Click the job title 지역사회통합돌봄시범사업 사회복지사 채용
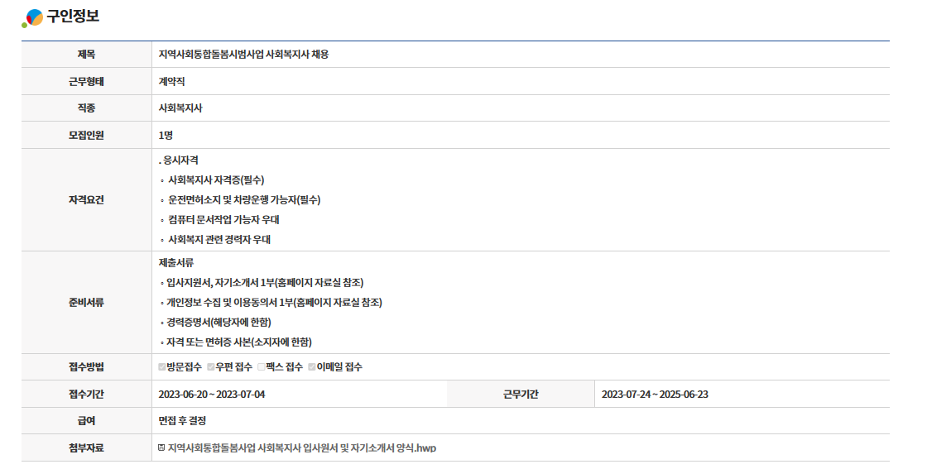 [x=243, y=55]
